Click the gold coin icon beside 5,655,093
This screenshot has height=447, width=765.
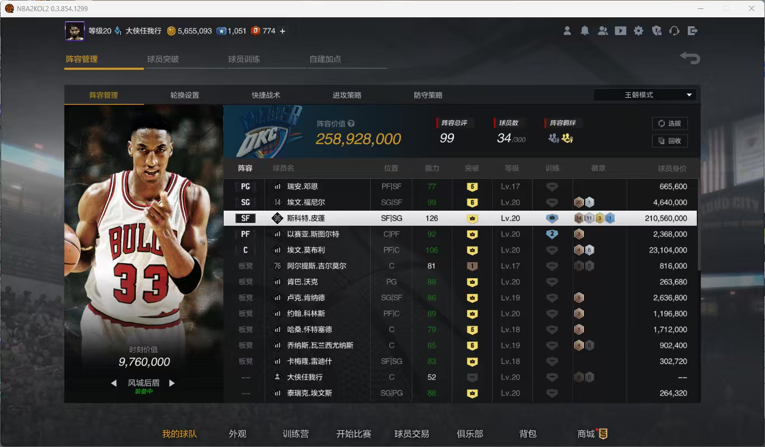[x=172, y=31]
